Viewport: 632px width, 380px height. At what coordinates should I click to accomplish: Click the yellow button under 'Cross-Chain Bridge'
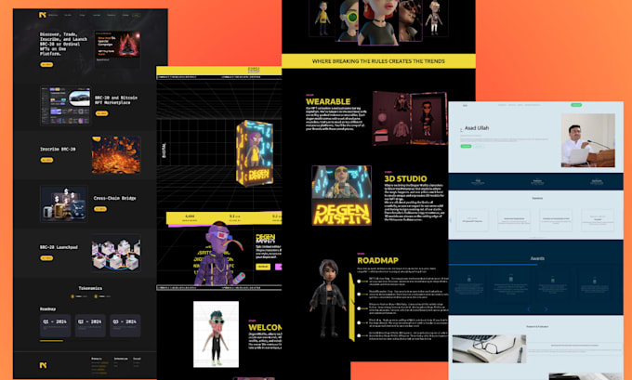tap(100, 209)
